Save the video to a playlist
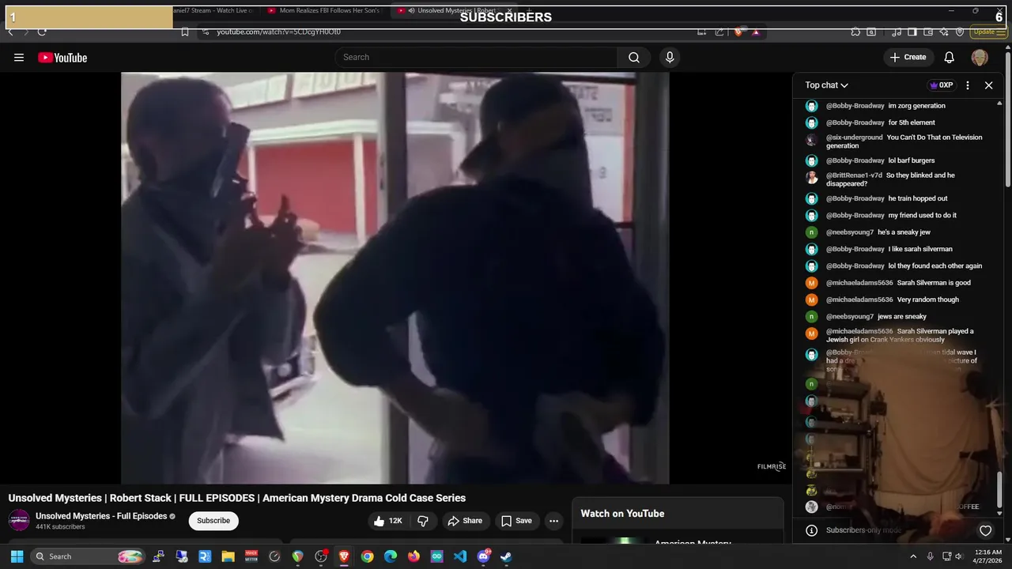The image size is (1012, 569). (516, 521)
